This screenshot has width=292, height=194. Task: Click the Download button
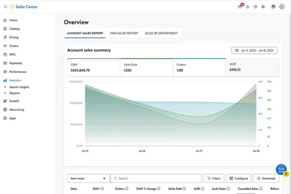(x=266, y=178)
